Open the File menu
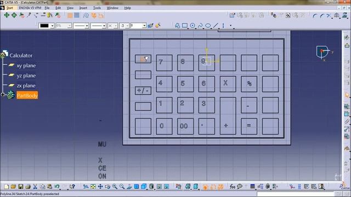This screenshot has height=197, width=351. point(47,8)
